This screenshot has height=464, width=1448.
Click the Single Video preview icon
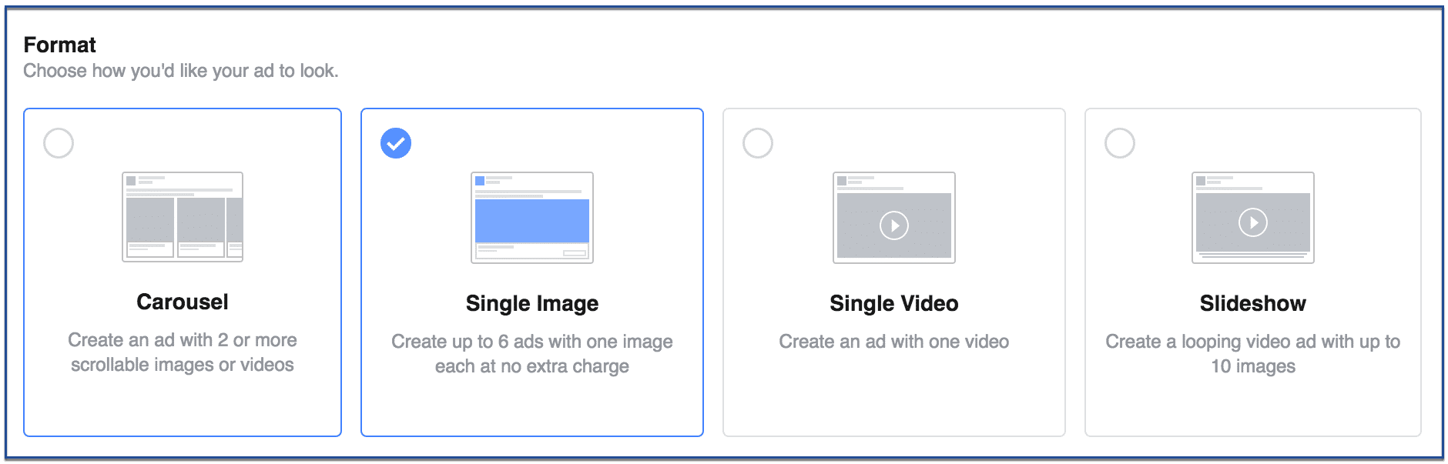pos(894,218)
